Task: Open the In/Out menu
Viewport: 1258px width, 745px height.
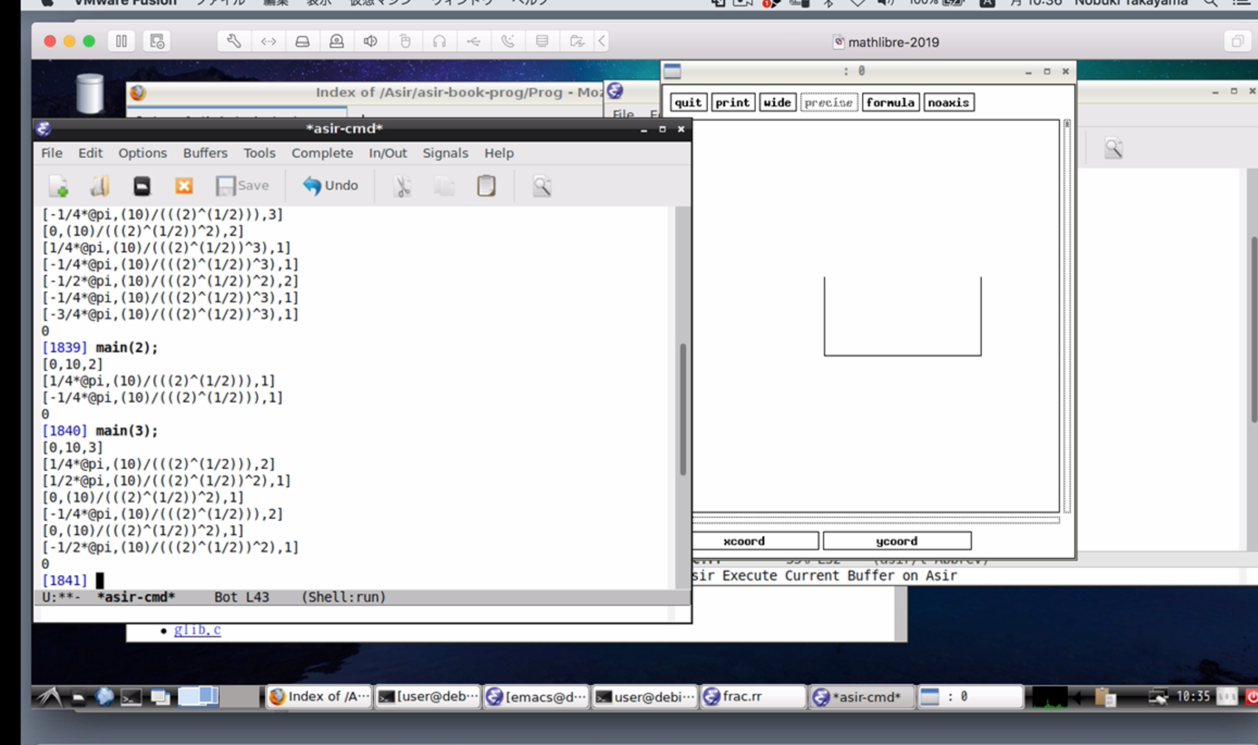Action: [x=388, y=153]
